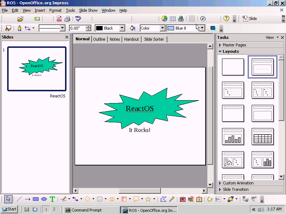The width and height of the screenshot is (286, 214).
Task: Click the Export as PDF icon
Action: point(59,19)
